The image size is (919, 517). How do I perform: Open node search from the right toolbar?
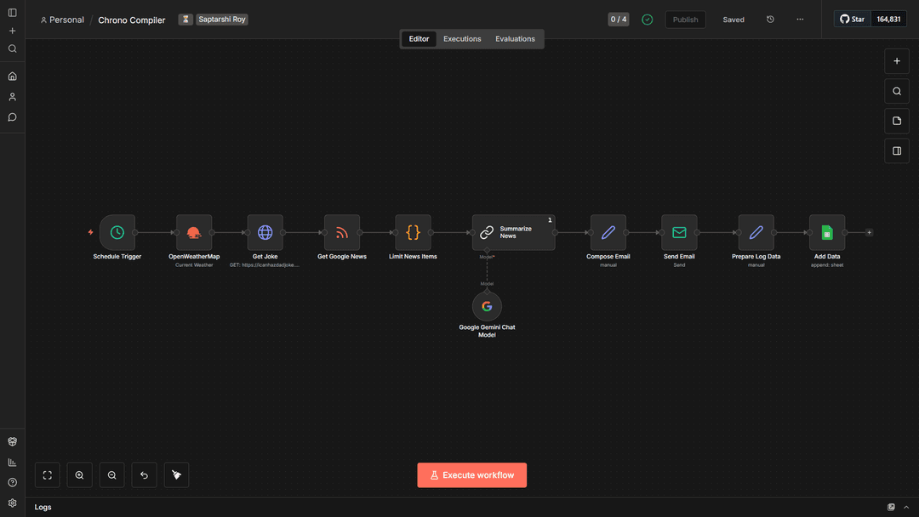click(x=896, y=91)
